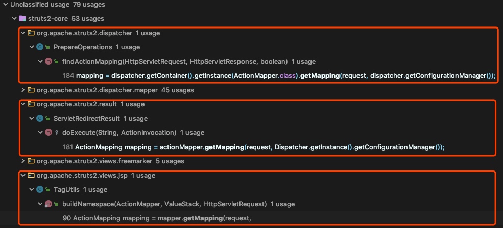The height and width of the screenshot is (228, 503).
Task: Select the org.apache.struts2.views.jsp 1 usage row
Action: coord(251,175)
